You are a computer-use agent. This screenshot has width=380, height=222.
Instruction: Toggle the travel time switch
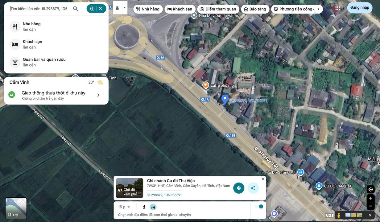click(259, 207)
